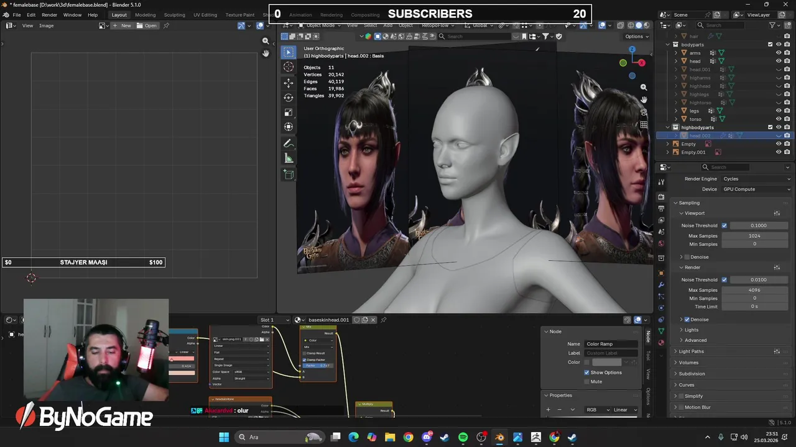Click the blue Z axis gizmo ball
The height and width of the screenshot is (447, 796).
click(632, 50)
